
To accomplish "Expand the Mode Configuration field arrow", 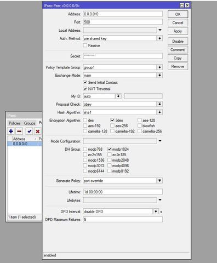I will pyautogui.click(x=160, y=141).
